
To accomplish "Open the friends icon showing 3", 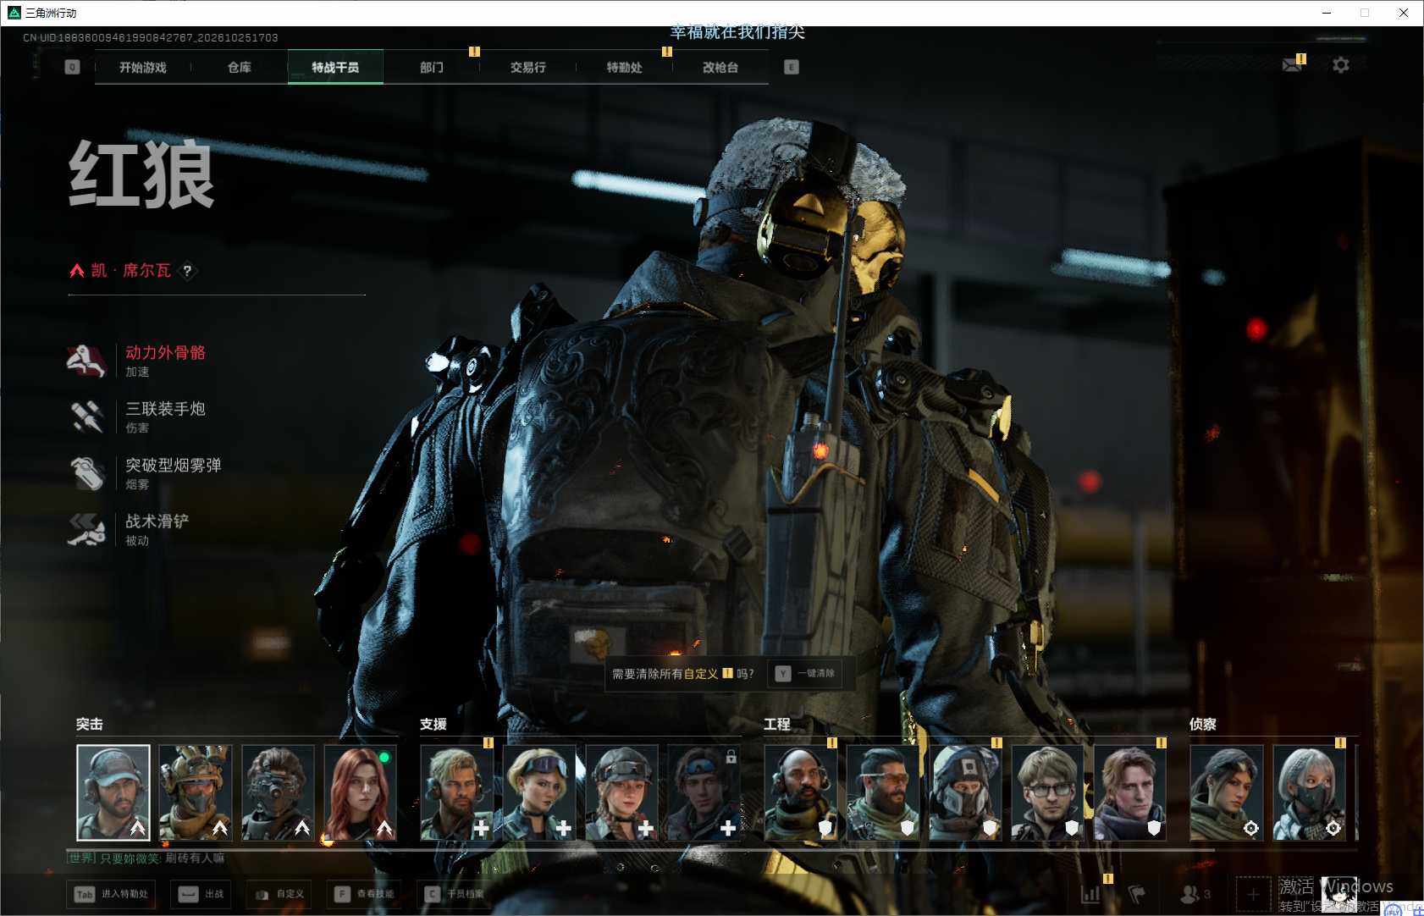I will click(1195, 894).
